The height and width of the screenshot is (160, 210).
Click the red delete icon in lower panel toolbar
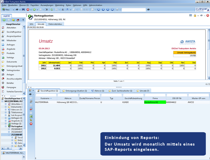click(31, 124)
